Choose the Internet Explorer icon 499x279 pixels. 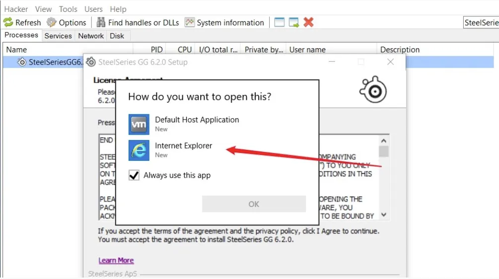[139, 150]
